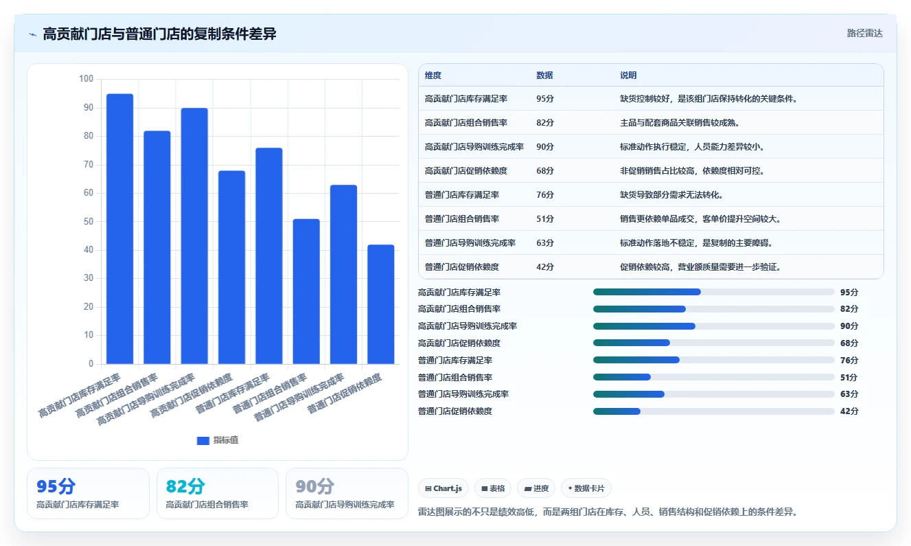Click the 说明 table column header
Screen dimensions: 911x546
click(x=628, y=75)
